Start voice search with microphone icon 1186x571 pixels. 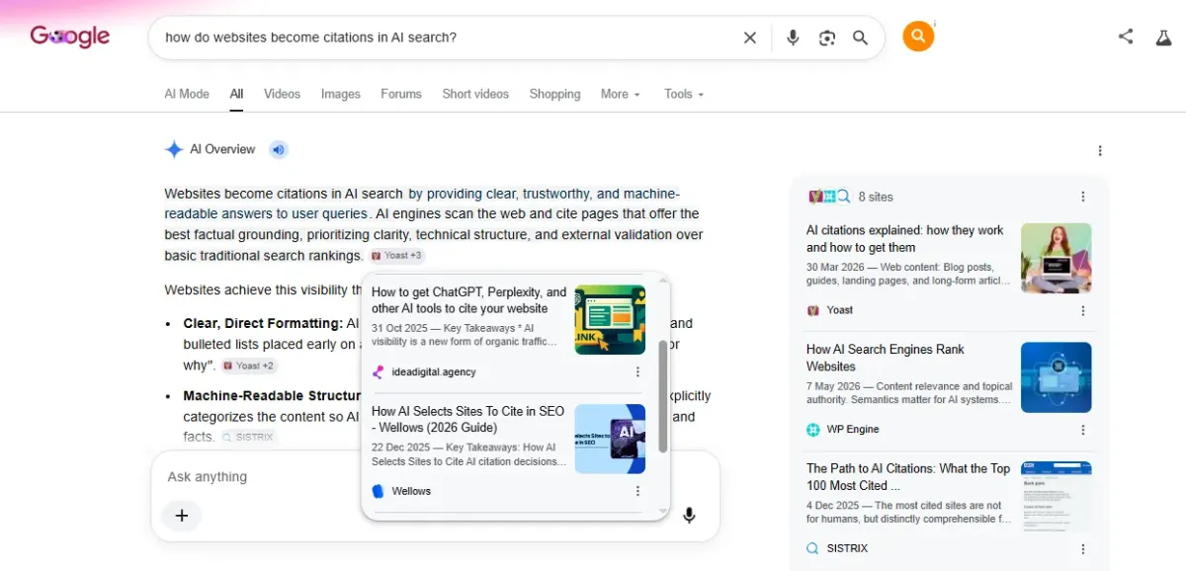point(793,38)
